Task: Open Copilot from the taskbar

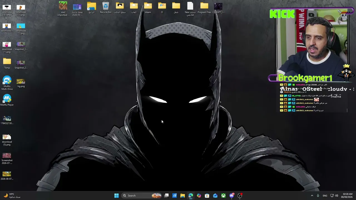Action: pyautogui.click(x=199, y=196)
